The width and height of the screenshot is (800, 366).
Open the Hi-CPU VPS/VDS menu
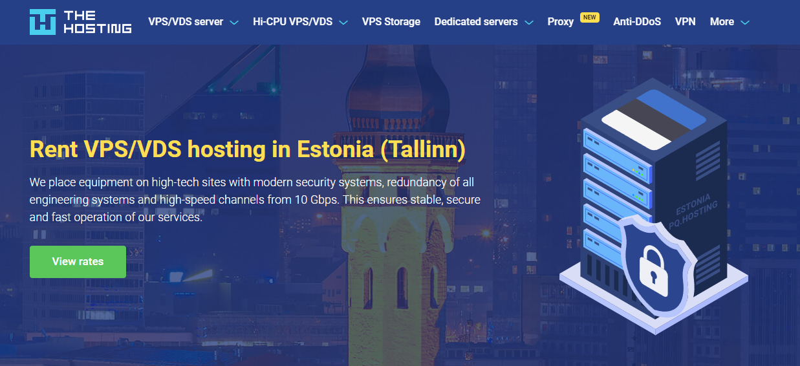point(293,22)
